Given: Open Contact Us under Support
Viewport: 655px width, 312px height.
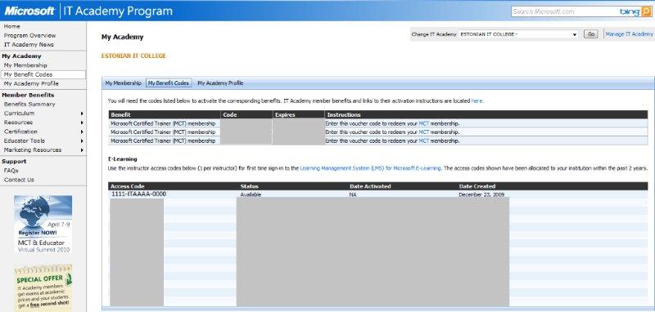Looking at the screenshot, I should click(x=19, y=180).
